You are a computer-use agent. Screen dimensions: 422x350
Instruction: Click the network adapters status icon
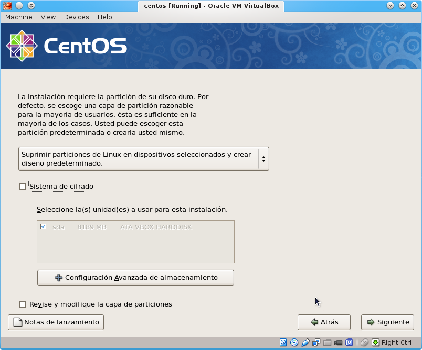click(316, 343)
